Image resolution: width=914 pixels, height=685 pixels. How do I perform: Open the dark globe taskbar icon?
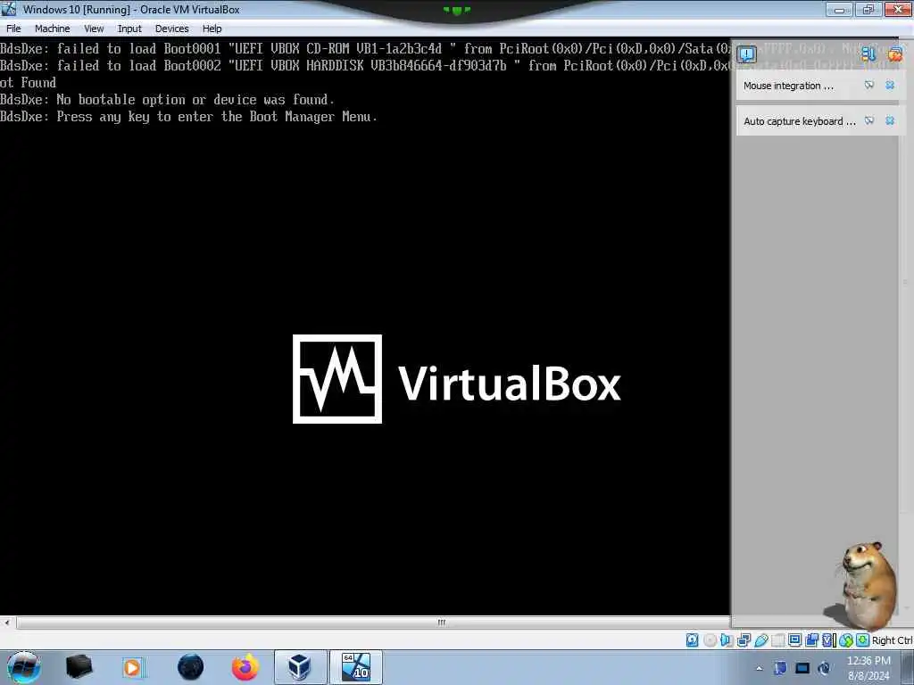pyautogui.click(x=190, y=667)
